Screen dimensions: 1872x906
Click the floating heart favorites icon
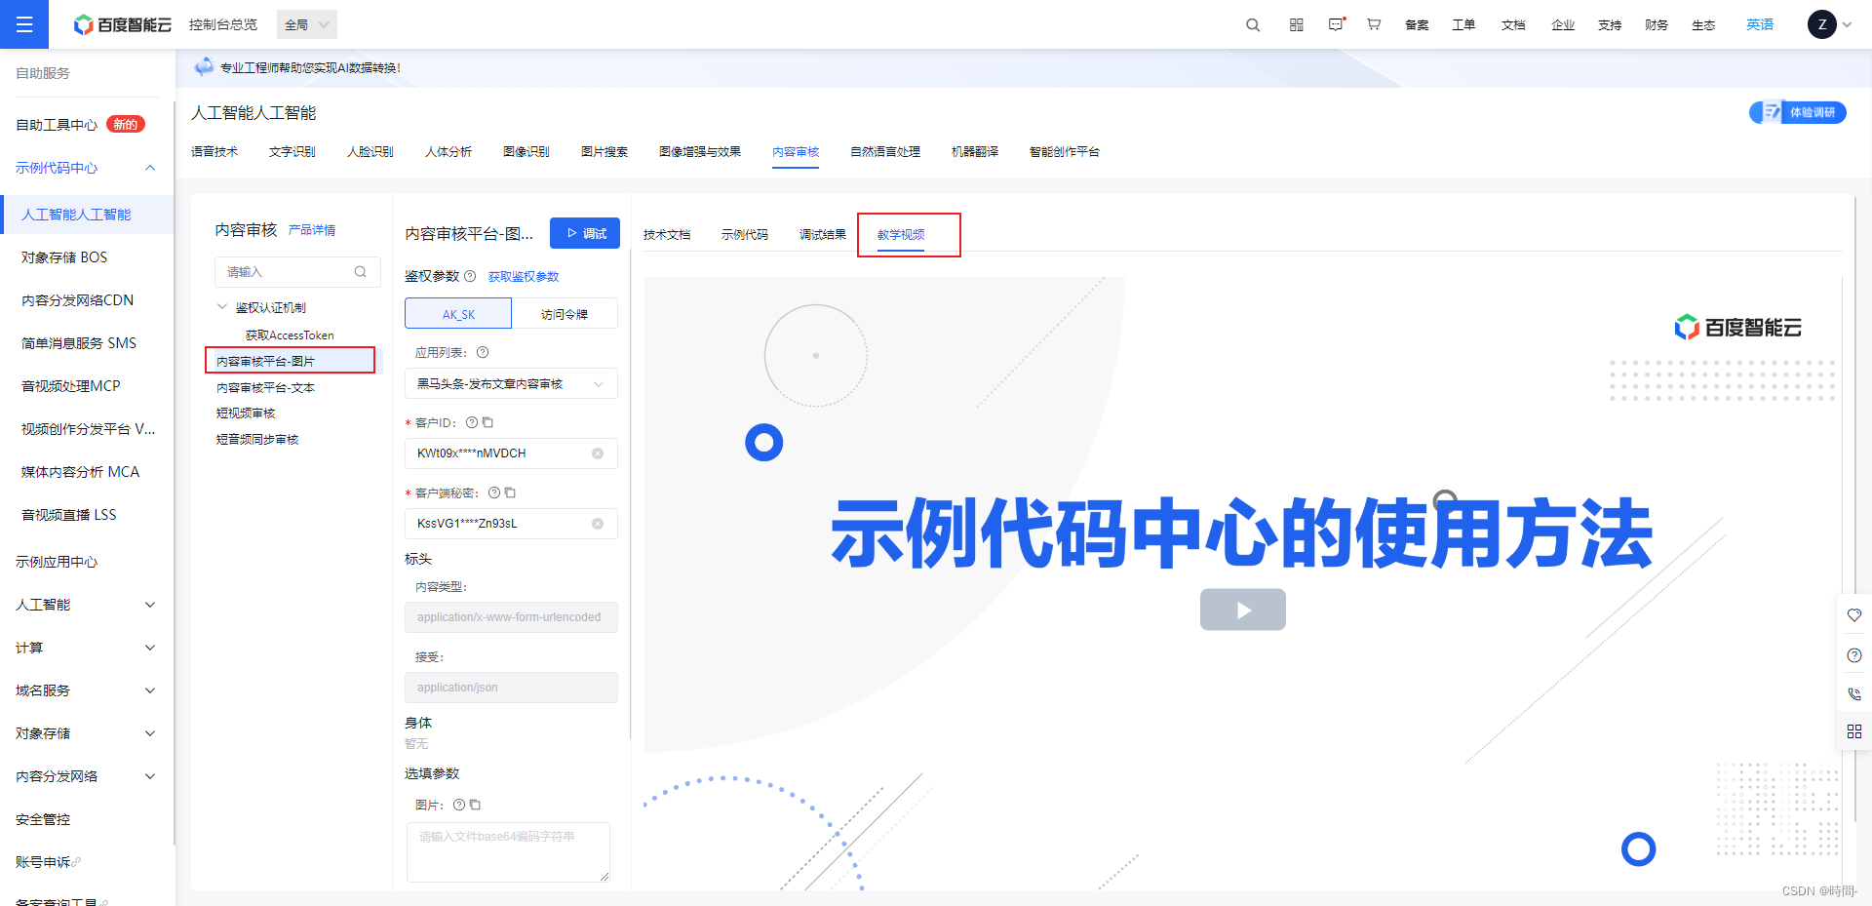[1854, 615]
